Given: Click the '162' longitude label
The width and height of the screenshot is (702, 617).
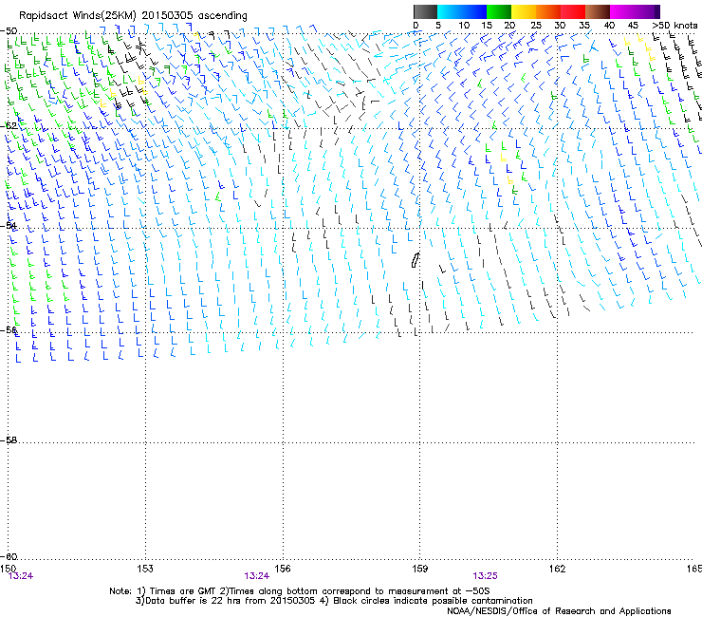Looking at the screenshot, I should coord(557,569).
